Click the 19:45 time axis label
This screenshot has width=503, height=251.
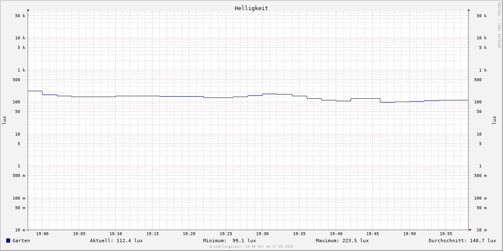373,234
